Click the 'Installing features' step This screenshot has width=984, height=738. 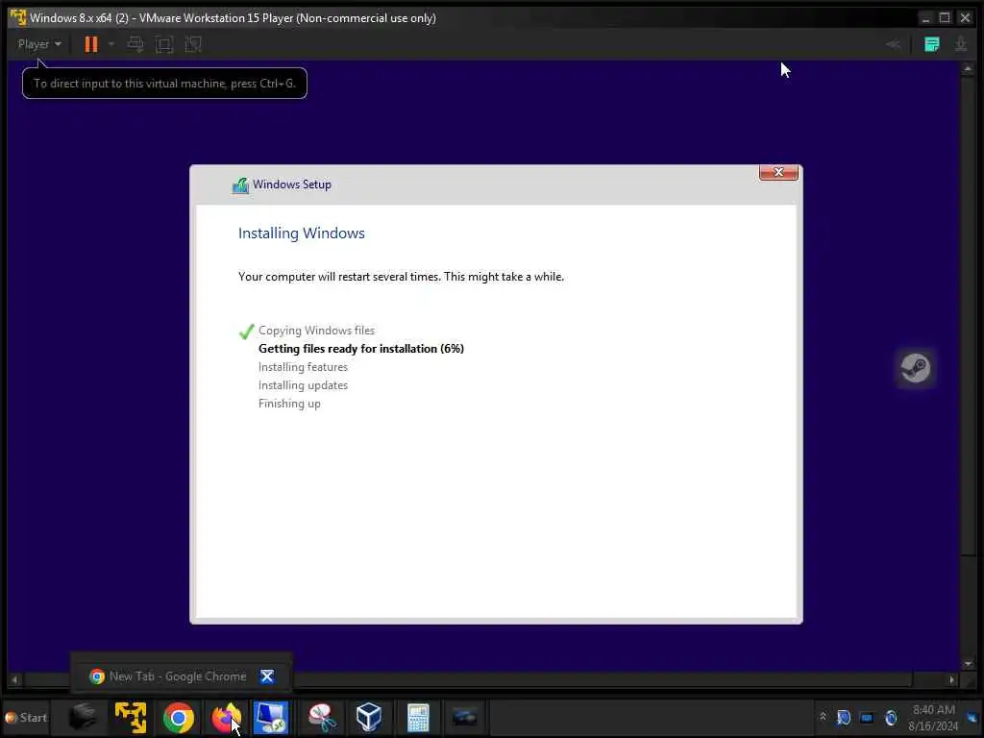click(303, 367)
